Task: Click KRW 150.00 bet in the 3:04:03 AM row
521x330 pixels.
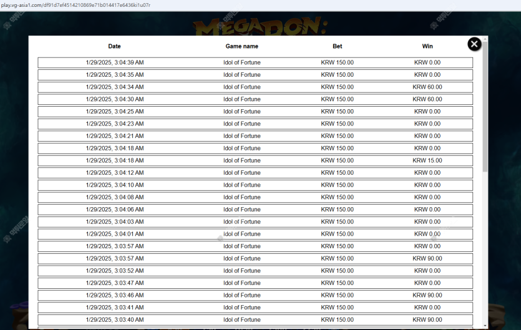Action: (338, 221)
